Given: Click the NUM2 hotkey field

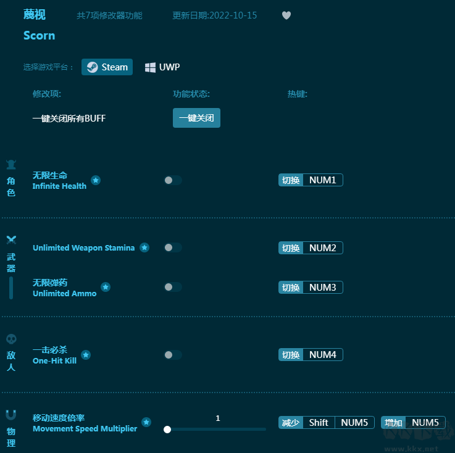Looking at the screenshot, I should tap(323, 248).
